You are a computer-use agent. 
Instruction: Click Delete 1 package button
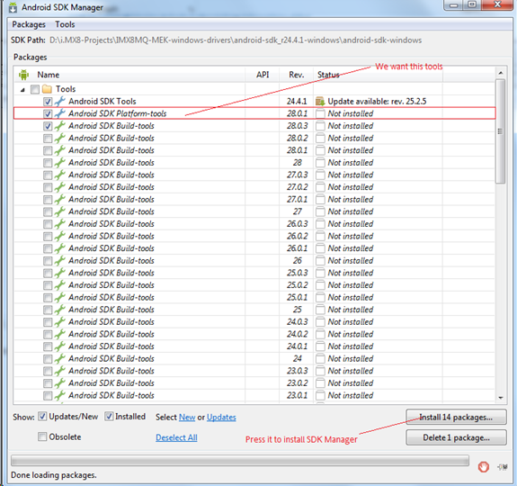(x=456, y=437)
